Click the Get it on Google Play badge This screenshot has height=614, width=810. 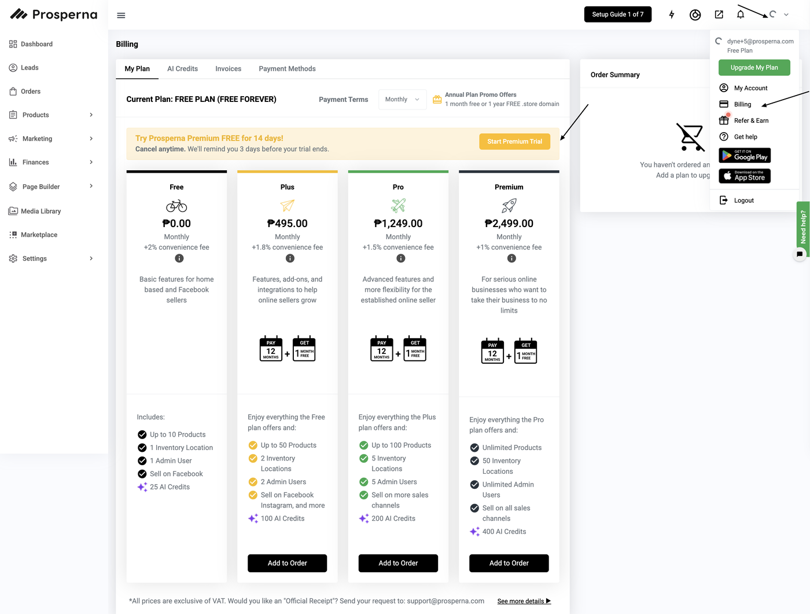tap(745, 155)
